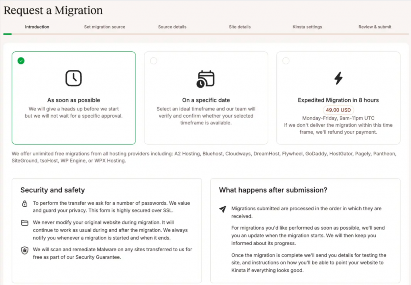Open the Kinsta settings step
The width and height of the screenshot is (411, 285).
307,27
